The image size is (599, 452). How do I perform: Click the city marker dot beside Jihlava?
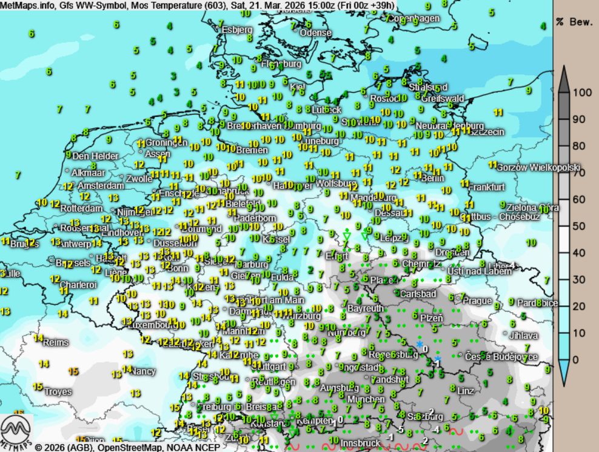pos(505,334)
